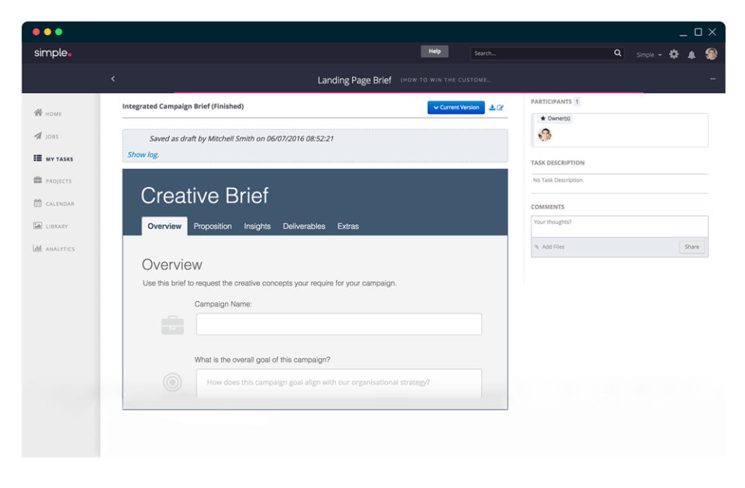The image size is (745, 488).
Task: Switch to the Deliverables tab
Action: tap(304, 227)
